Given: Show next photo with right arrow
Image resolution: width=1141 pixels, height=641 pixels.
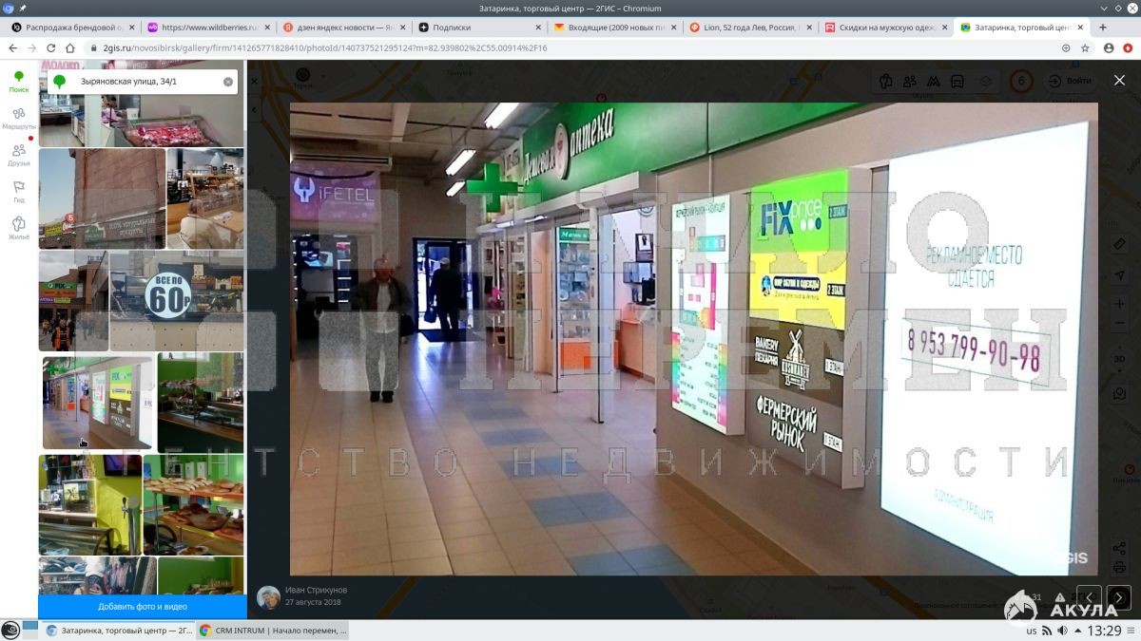Looking at the screenshot, I should 1119,597.
